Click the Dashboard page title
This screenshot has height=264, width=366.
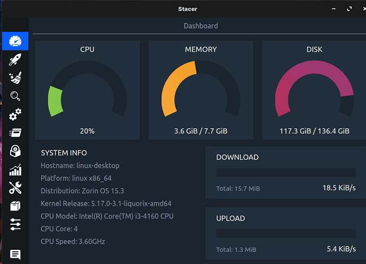201,25
